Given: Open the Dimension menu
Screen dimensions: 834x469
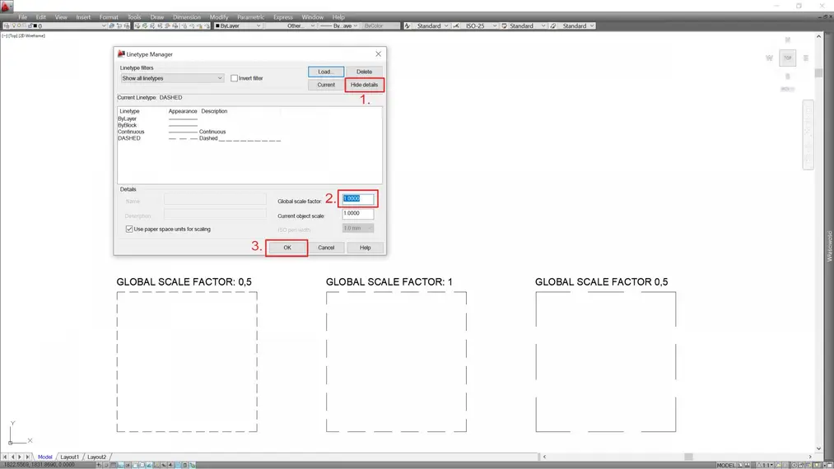Looking at the screenshot, I should point(187,17).
